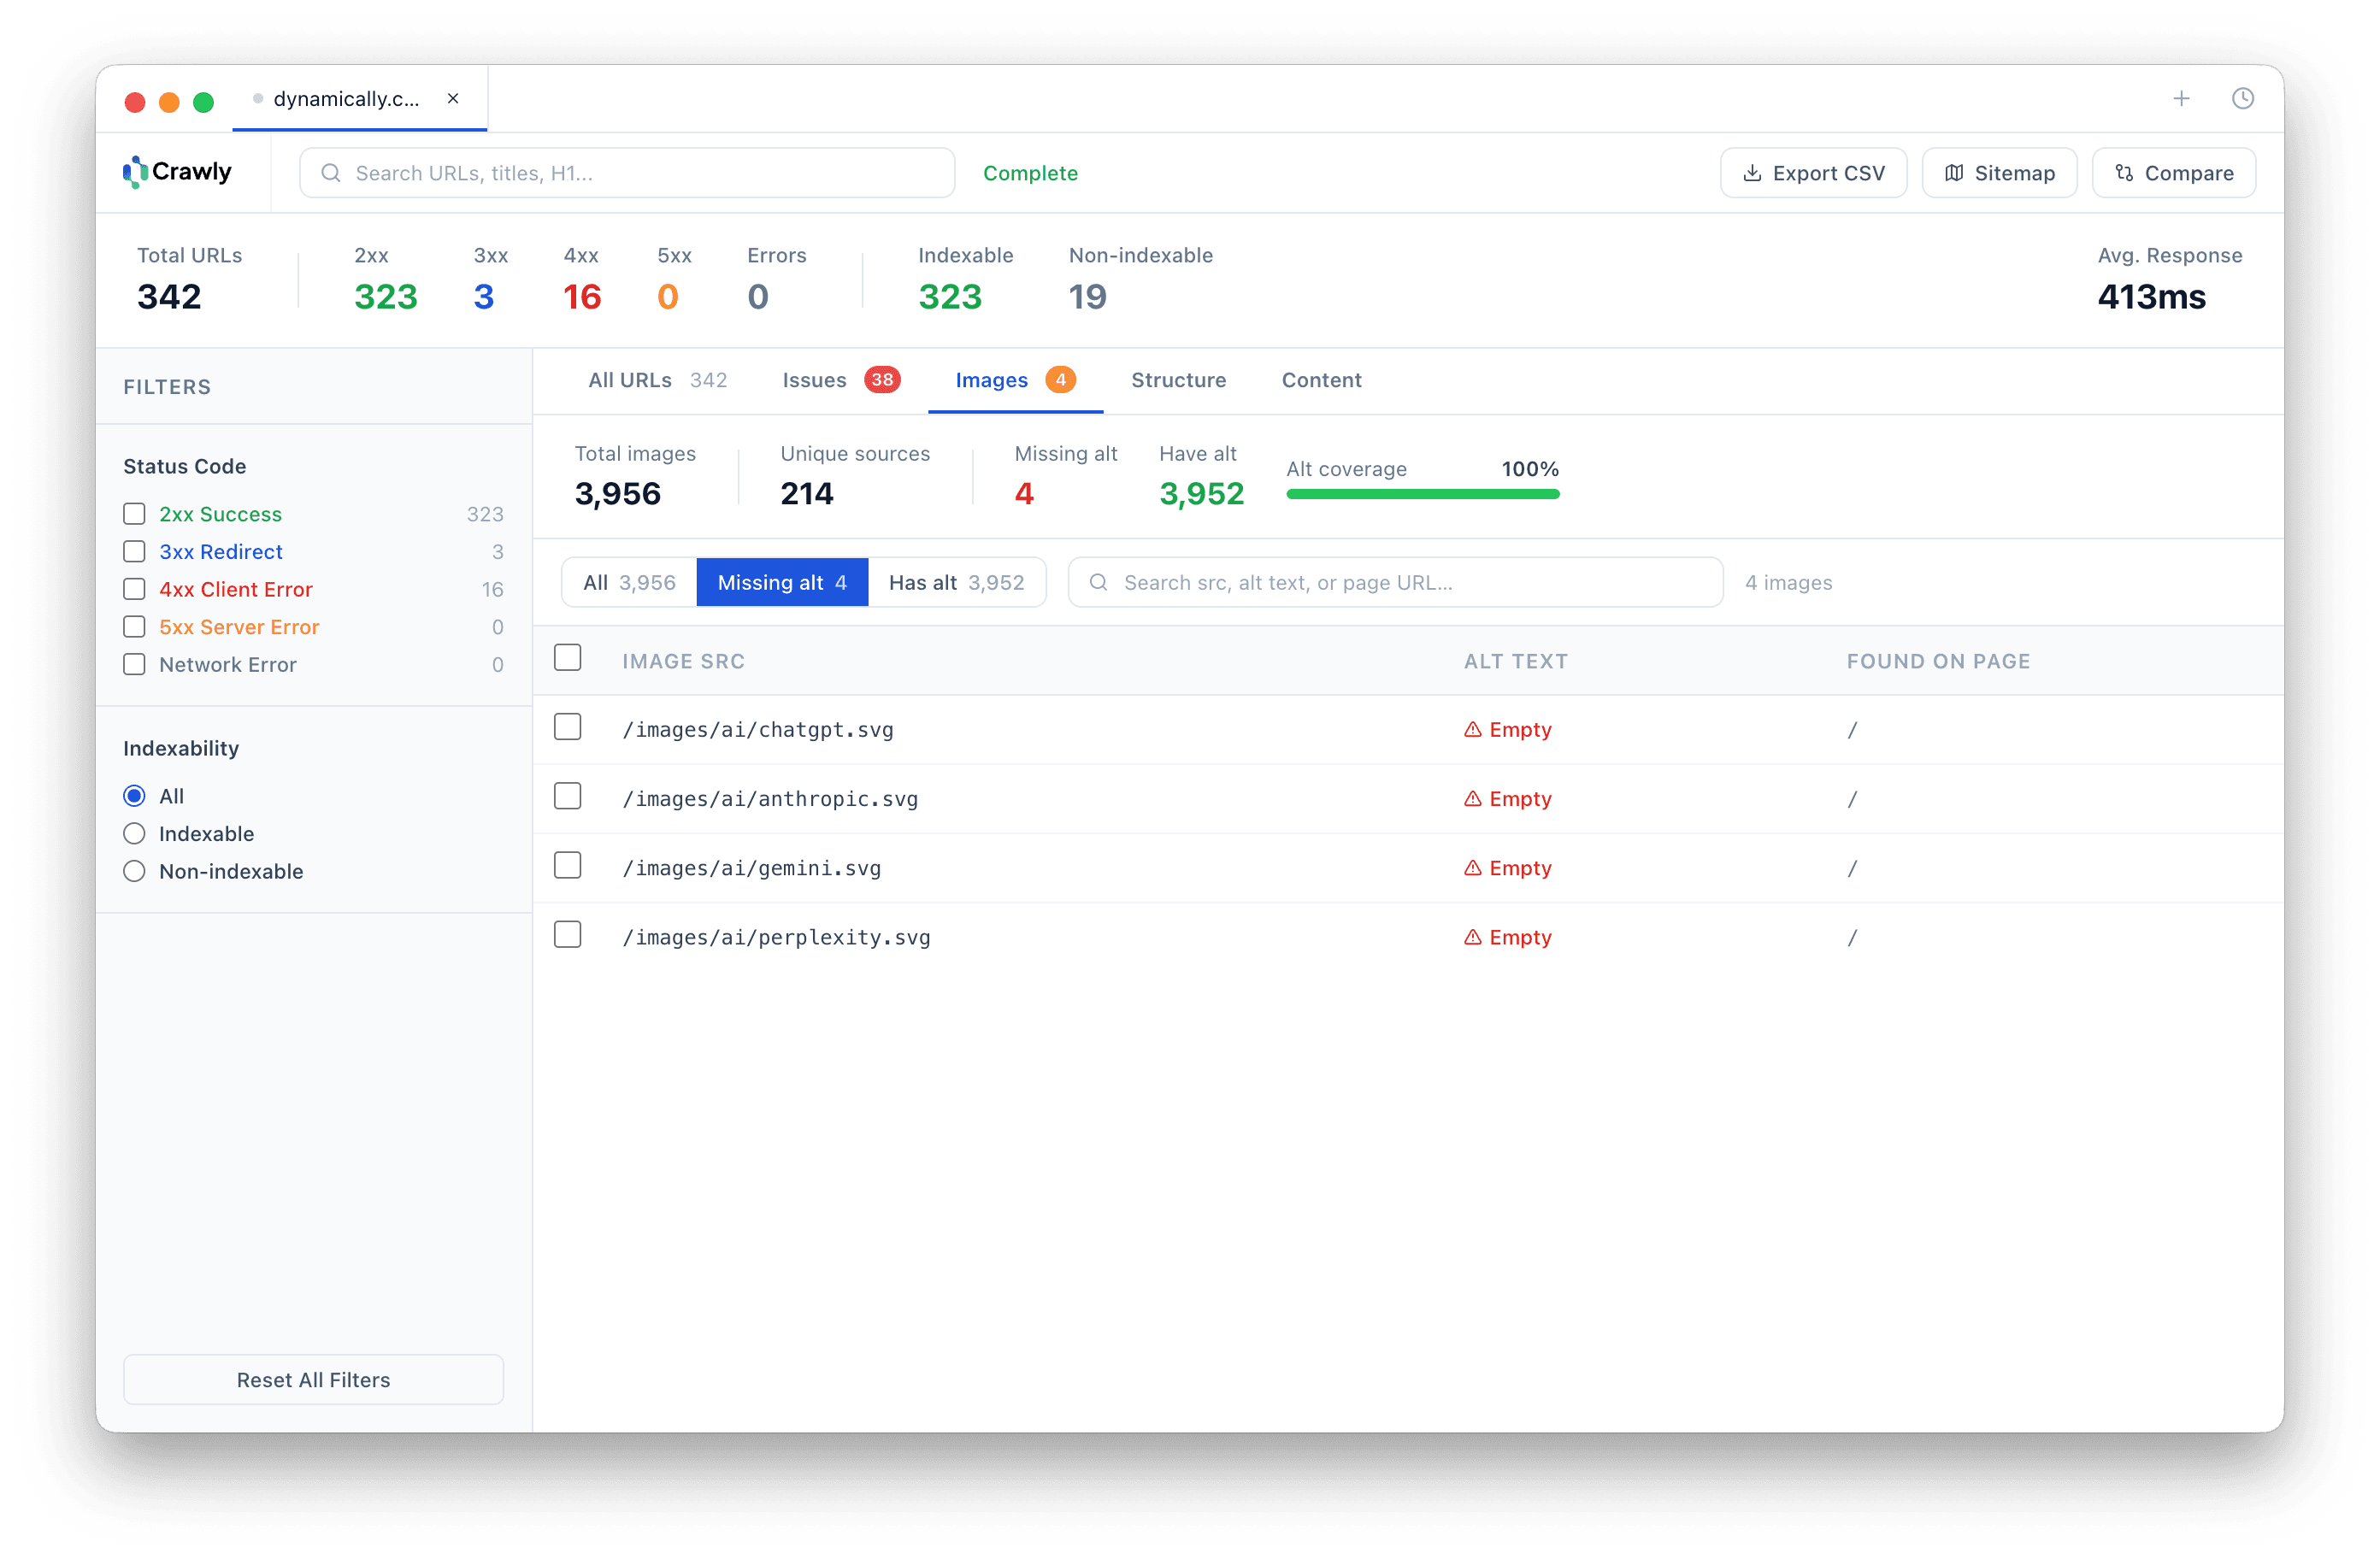Select all images header checkbox

pyautogui.click(x=567, y=658)
